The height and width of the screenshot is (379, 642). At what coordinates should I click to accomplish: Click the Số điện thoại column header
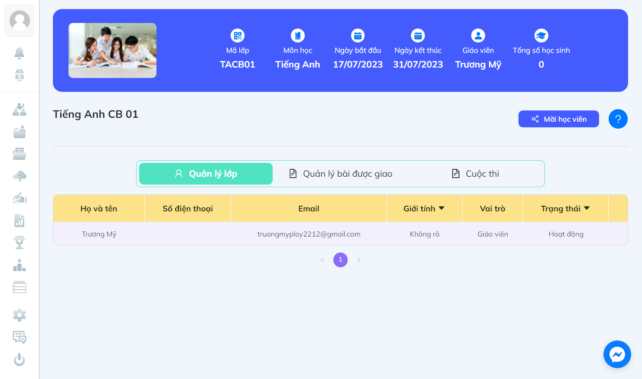[x=188, y=209]
